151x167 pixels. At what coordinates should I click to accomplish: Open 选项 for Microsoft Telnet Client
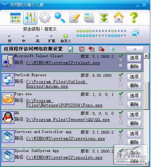tap(134, 58)
